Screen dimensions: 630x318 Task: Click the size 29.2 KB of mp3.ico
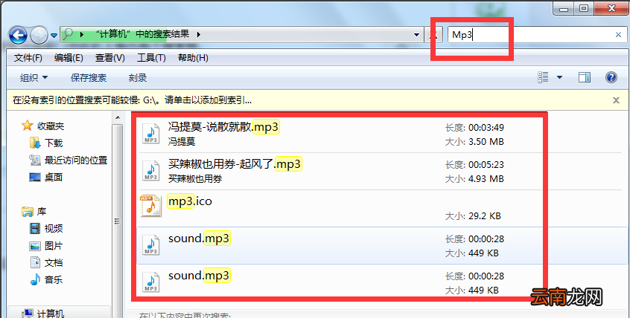point(485,215)
